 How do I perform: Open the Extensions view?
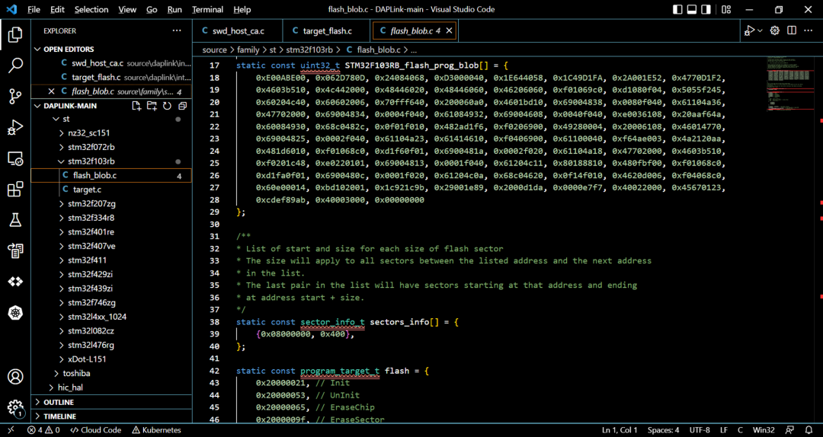pyautogui.click(x=15, y=189)
